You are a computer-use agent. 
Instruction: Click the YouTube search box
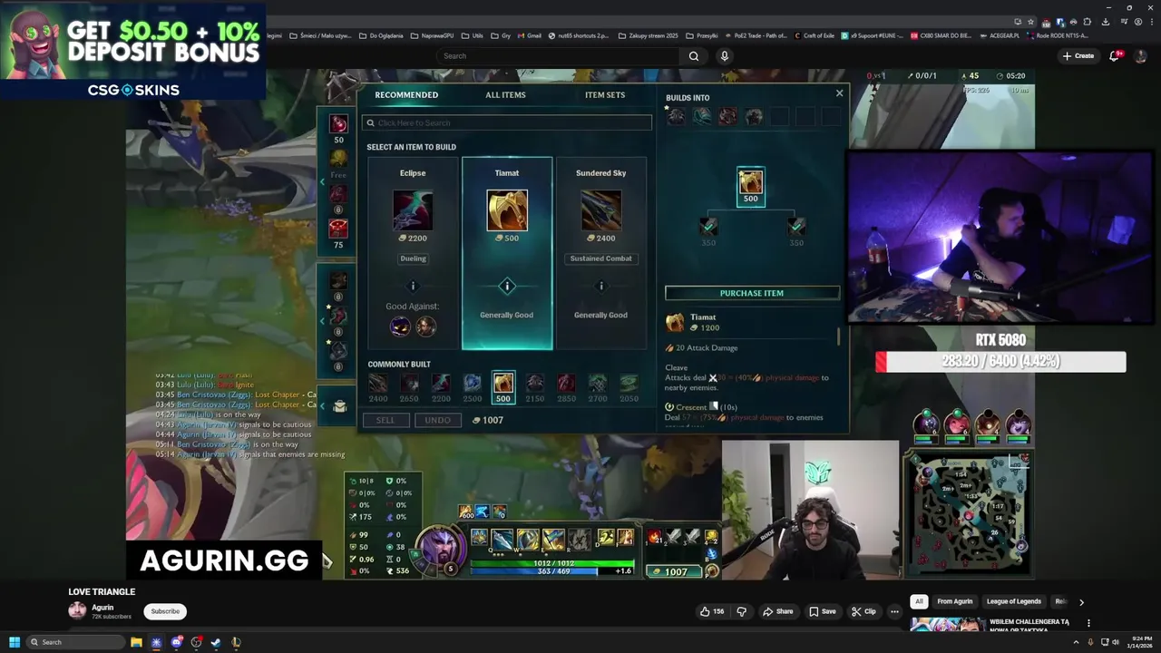[558, 56]
